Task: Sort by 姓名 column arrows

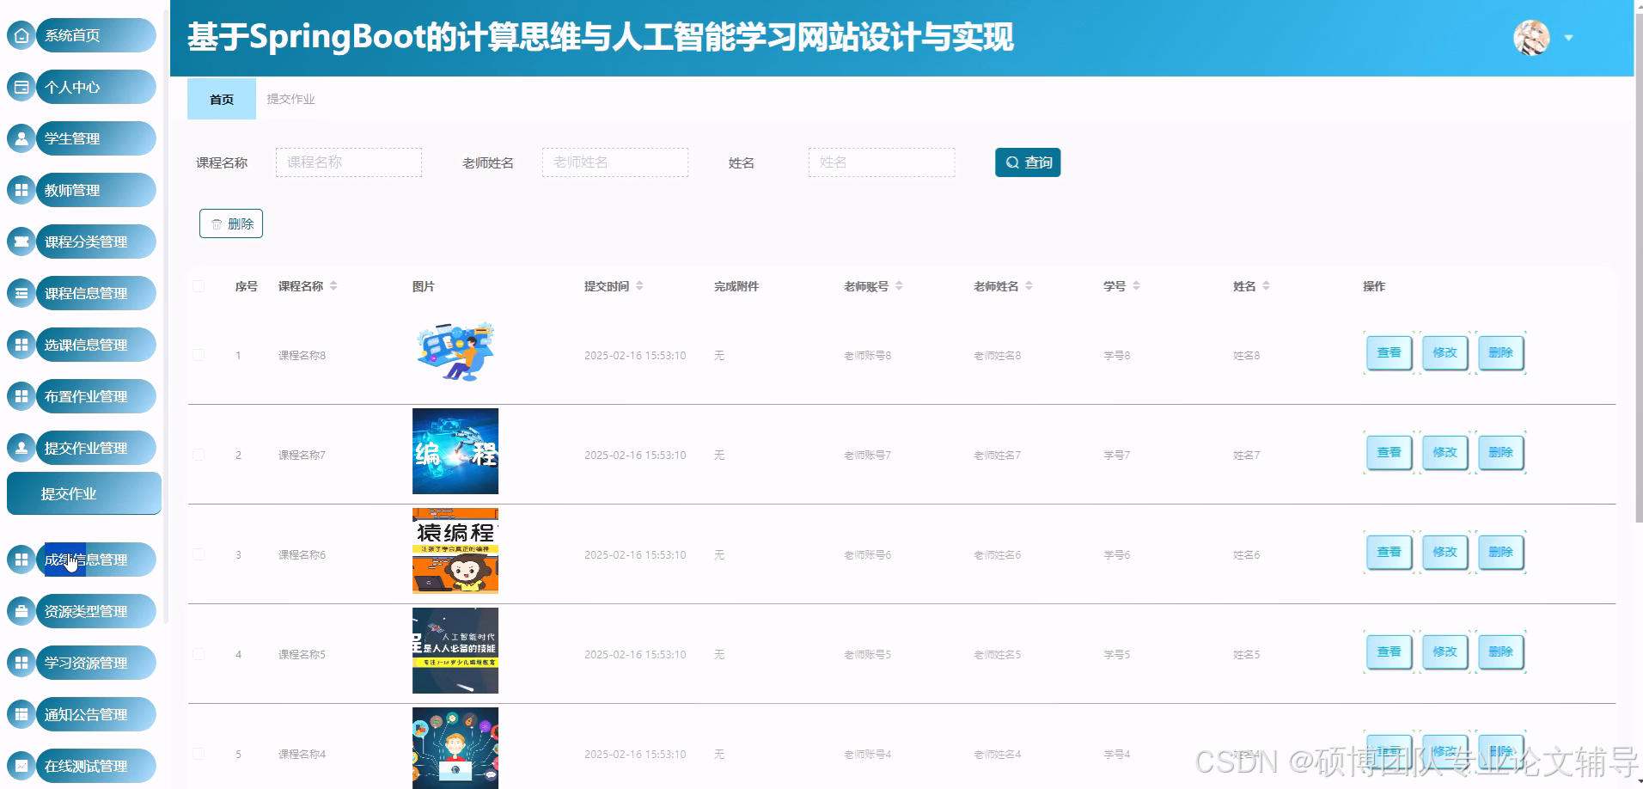Action: pos(1266,286)
